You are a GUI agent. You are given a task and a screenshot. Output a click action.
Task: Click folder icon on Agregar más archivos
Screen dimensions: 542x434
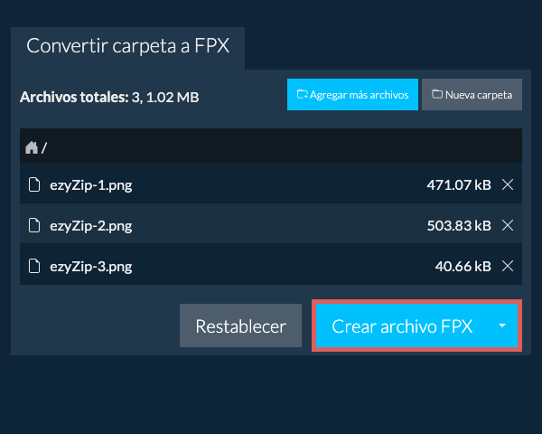click(303, 94)
